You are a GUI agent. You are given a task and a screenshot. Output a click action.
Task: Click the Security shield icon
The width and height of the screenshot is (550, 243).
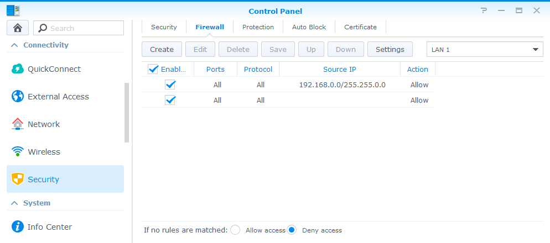point(18,179)
